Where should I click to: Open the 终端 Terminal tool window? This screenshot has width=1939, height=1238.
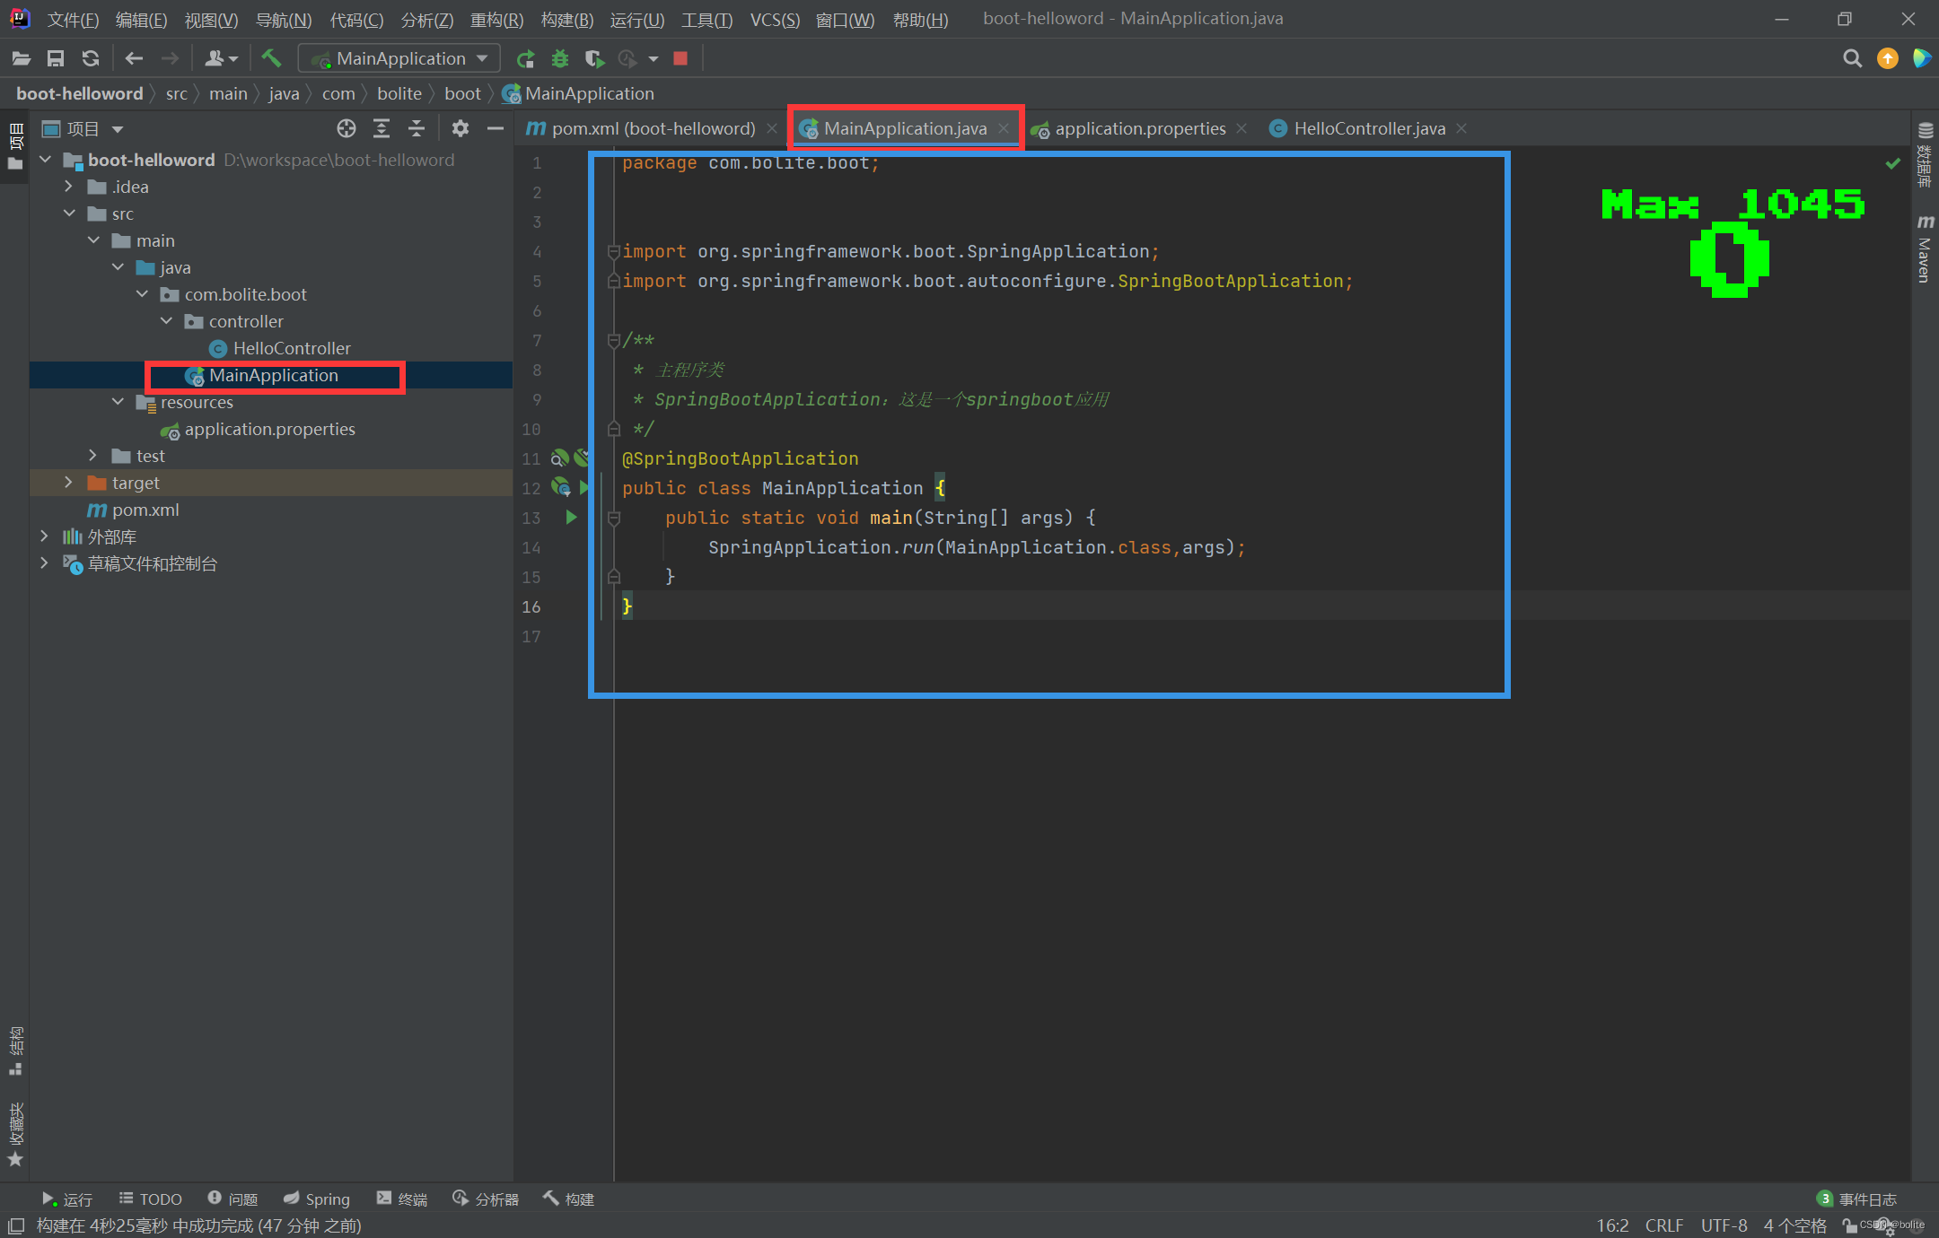click(x=401, y=1199)
